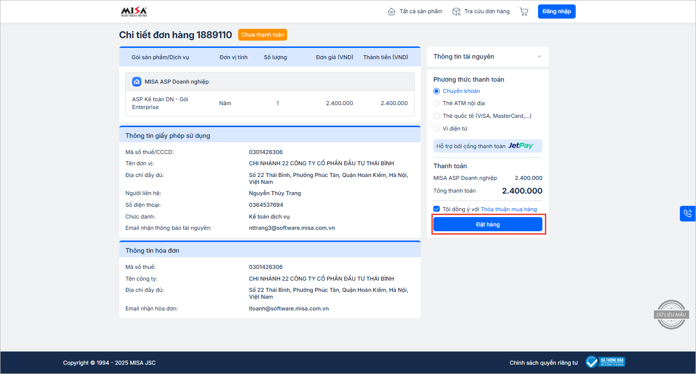Click the MISA ASP Doanh nghiệp product icon
The image size is (696, 374).
[137, 82]
